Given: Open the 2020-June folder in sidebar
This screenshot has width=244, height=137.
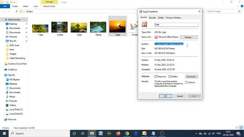Looking at the screenshot, I should [x=14, y=45].
